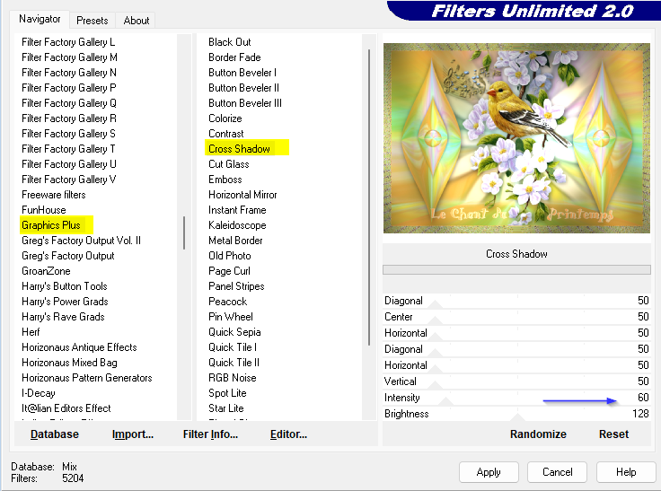Image resolution: width=661 pixels, height=491 pixels.
Task: Select Horizonaus Mixed Bag
Action: click(69, 363)
